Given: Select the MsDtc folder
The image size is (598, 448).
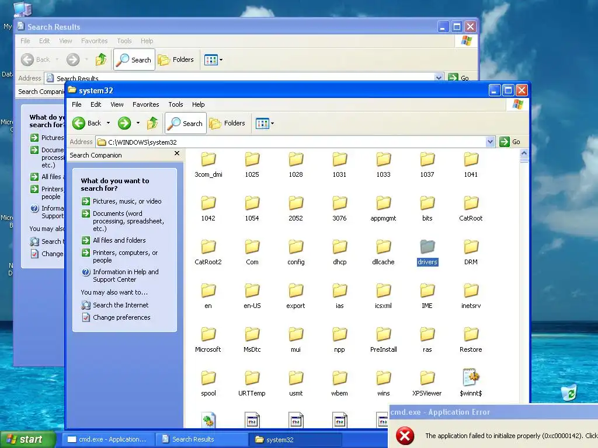Looking at the screenshot, I should click(x=252, y=340).
